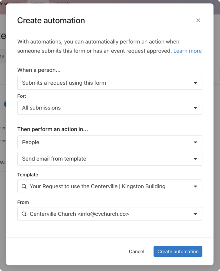Expand the 'All submissions' dropdown
Screen dimensions: 220x271
110,108
